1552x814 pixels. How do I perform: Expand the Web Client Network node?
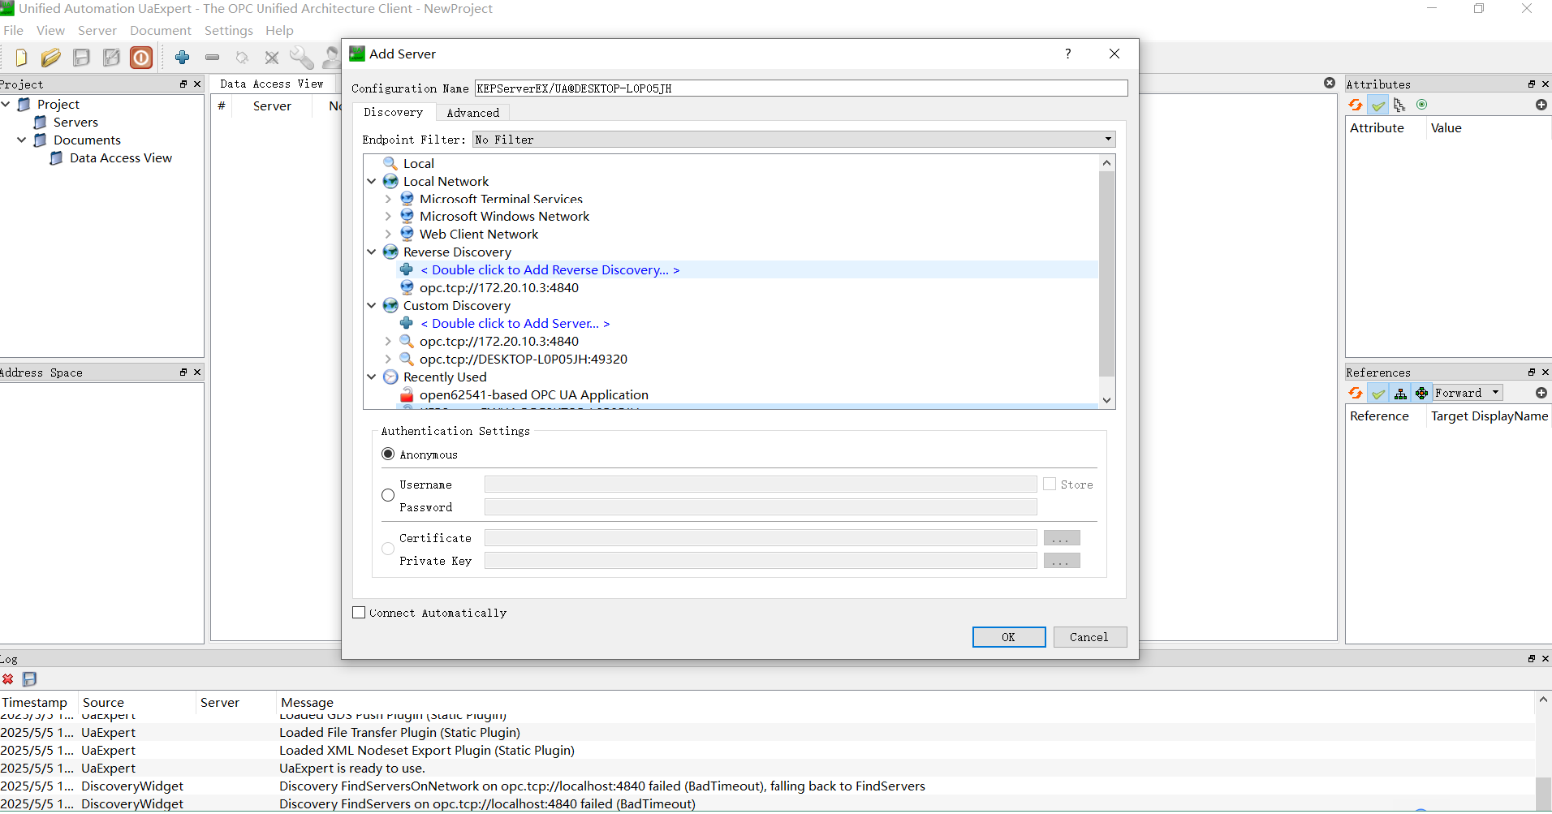[388, 235]
